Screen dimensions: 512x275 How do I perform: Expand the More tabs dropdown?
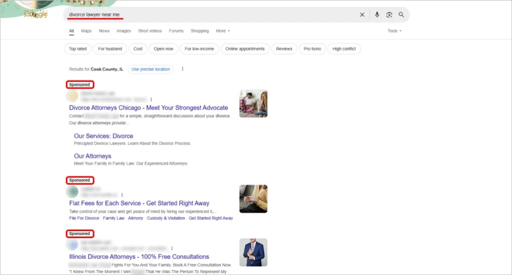click(x=222, y=31)
